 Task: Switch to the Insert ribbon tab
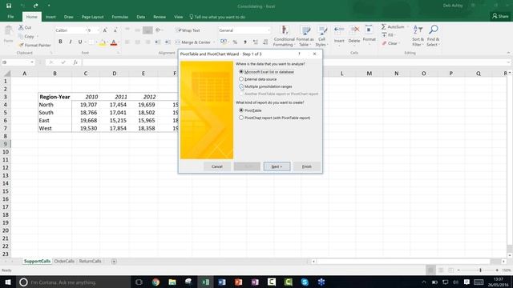50,17
